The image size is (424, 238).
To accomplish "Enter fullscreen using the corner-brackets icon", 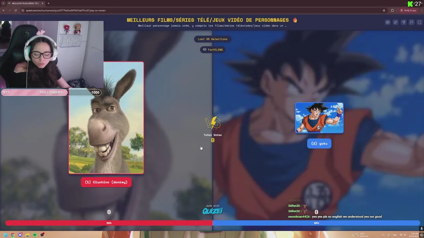I will point(419,22).
